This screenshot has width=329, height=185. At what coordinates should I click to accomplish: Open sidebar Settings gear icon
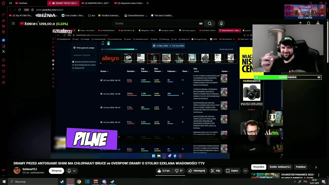point(3,82)
